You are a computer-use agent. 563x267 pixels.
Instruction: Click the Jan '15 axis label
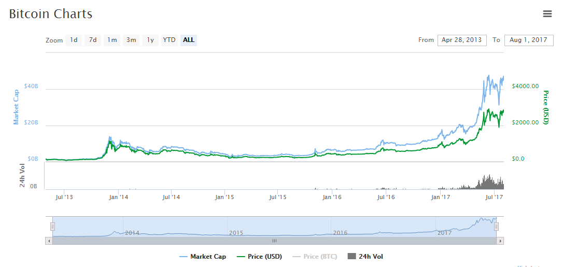[225, 196]
